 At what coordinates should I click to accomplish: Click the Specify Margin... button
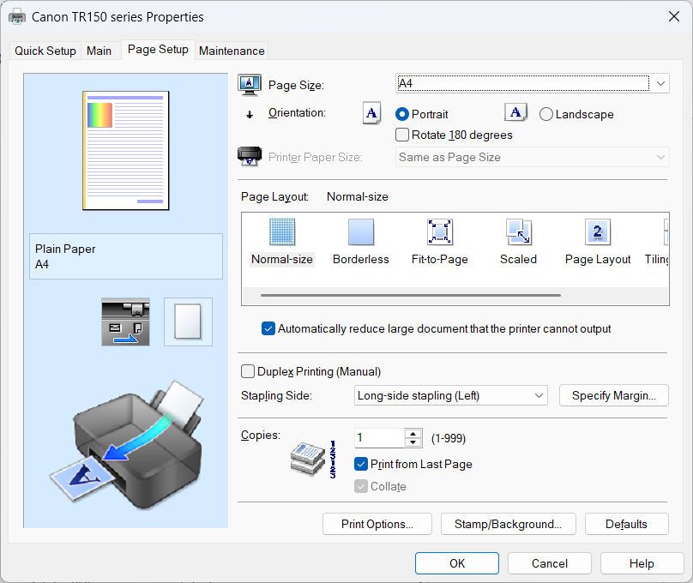[x=614, y=396]
